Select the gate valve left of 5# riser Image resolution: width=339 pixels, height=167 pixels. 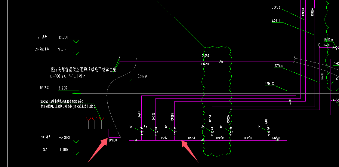135,141
